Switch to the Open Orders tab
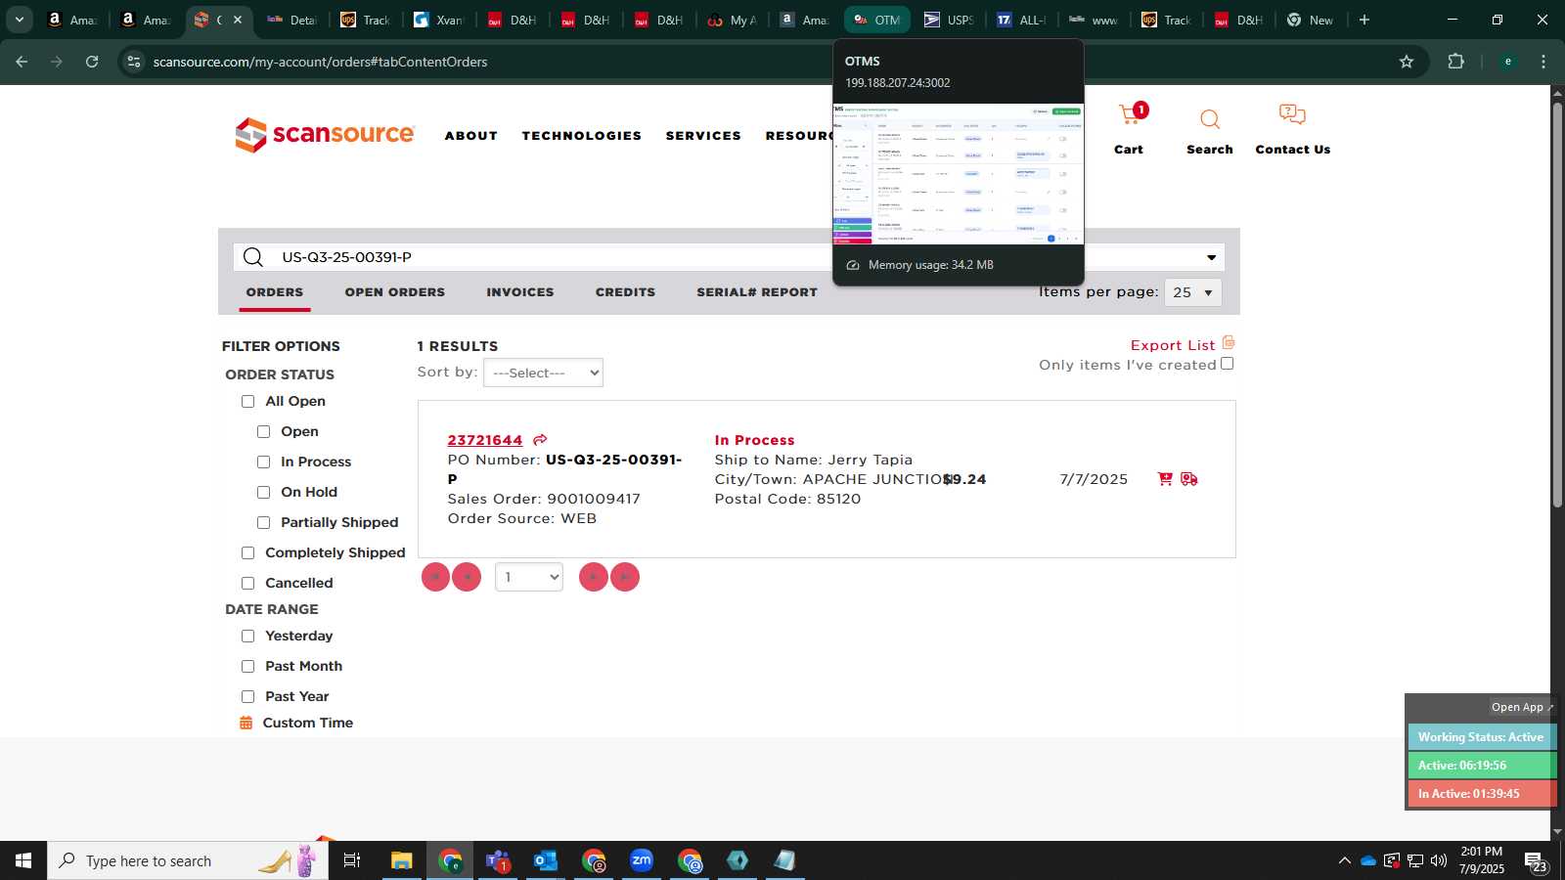Image resolution: width=1565 pixels, height=880 pixels. pyautogui.click(x=395, y=292)
